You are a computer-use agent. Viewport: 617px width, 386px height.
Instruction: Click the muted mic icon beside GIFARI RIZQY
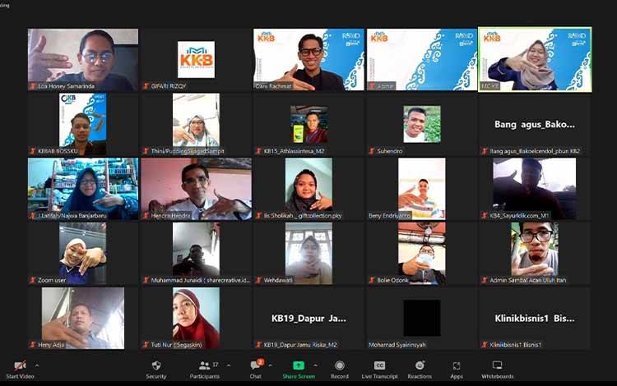click(146, 86)
